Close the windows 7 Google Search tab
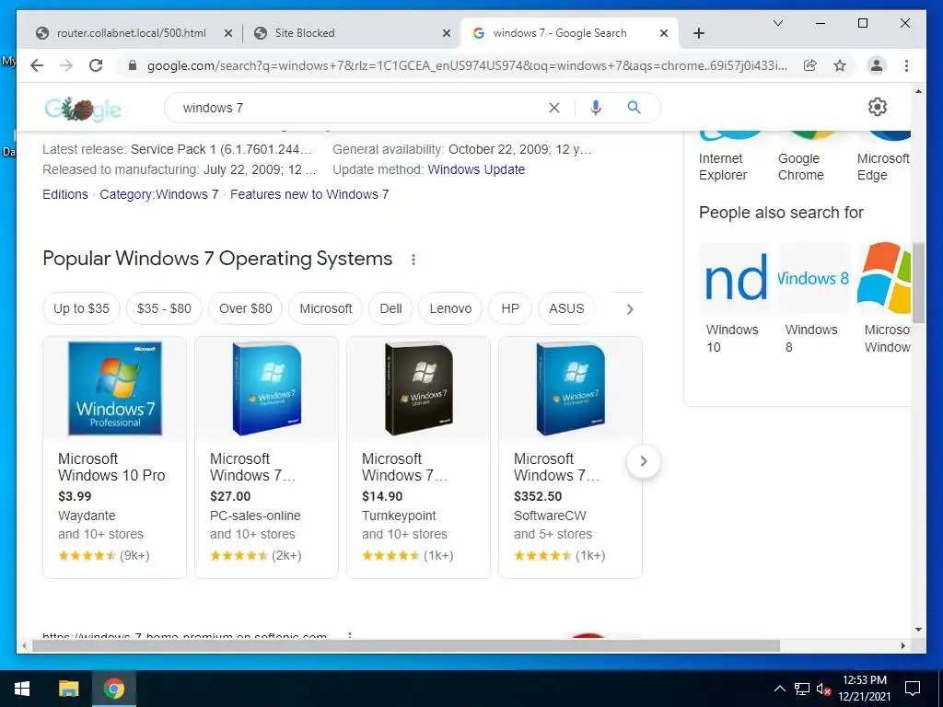 coord(664,33)
